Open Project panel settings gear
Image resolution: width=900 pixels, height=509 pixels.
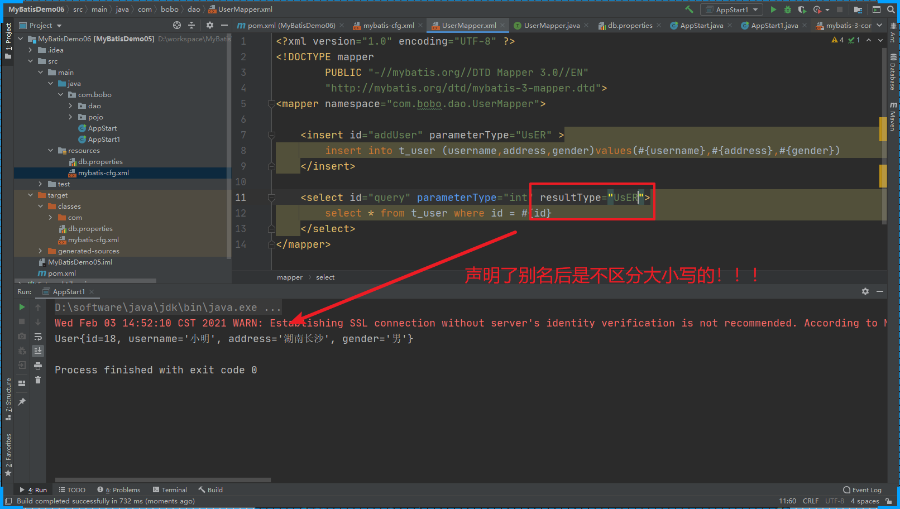(210, 25)
